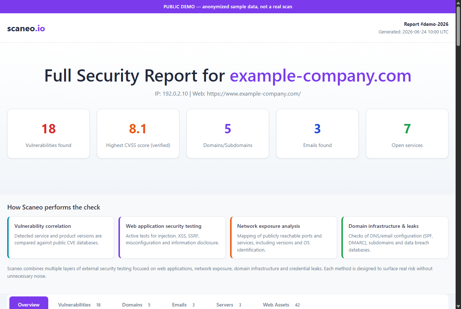The width and height of the screenshot is (461, 309).
Task: Open the Overview tab
Action: tap(29, 303)
